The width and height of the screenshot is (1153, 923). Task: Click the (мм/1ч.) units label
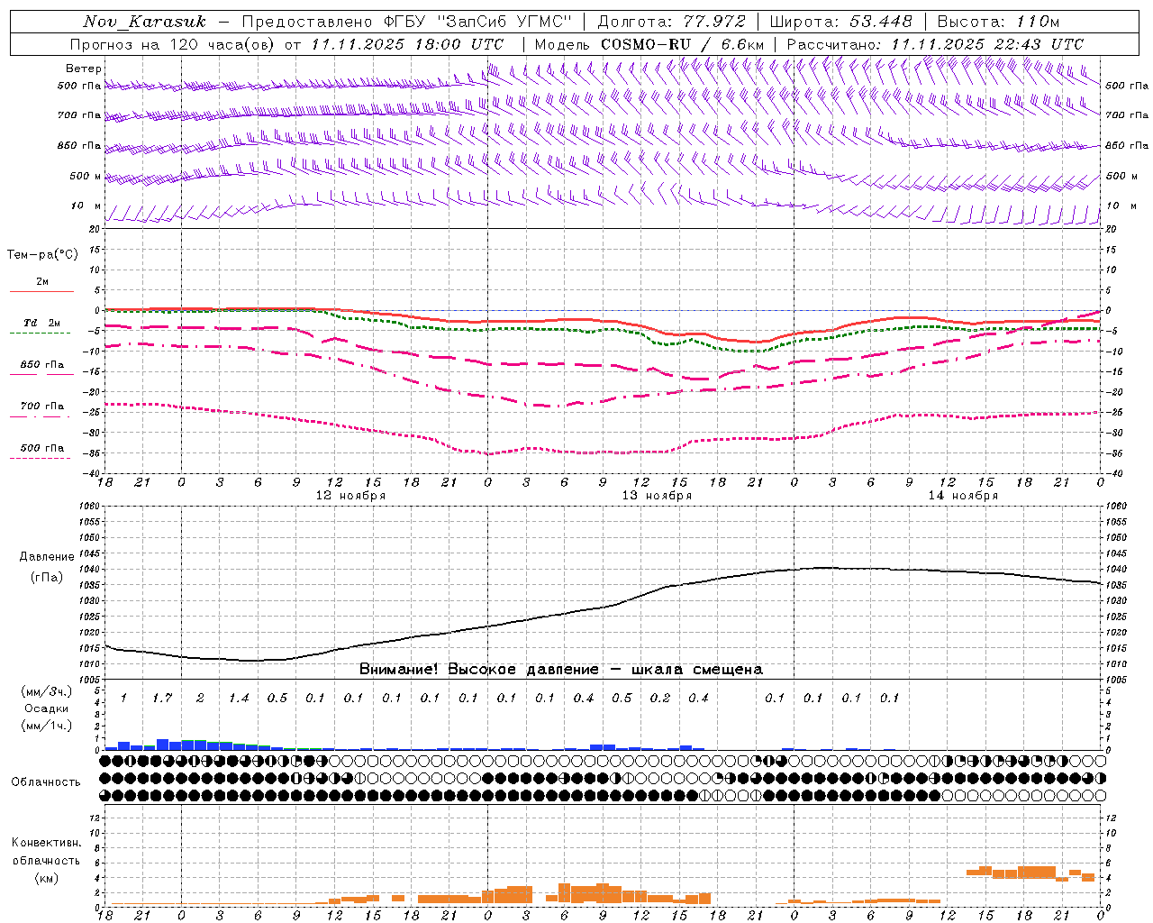(47, 726)
